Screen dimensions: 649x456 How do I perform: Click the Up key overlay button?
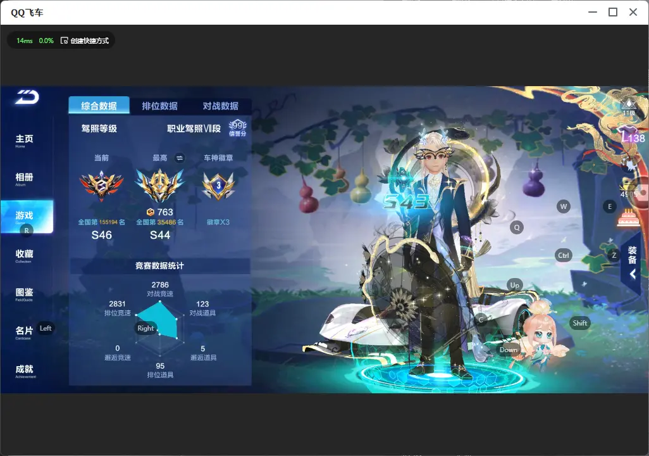(514, 285)
